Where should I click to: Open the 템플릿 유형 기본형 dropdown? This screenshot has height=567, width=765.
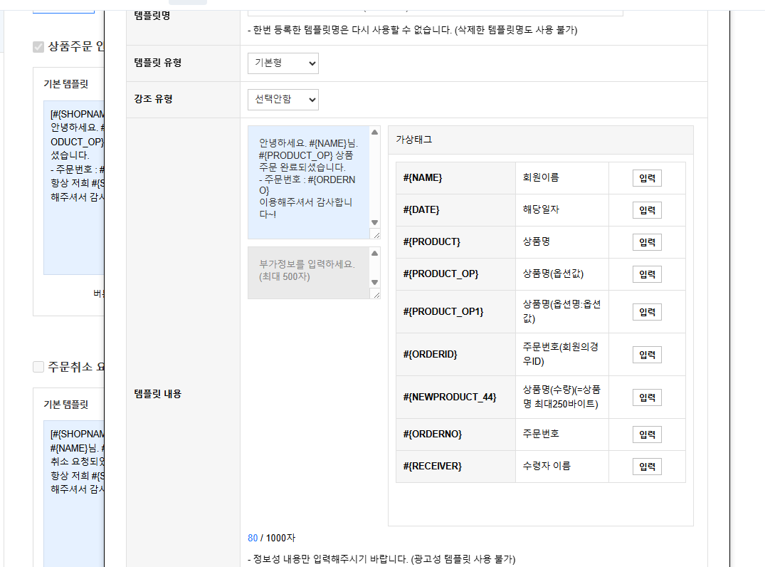(283, 63)
